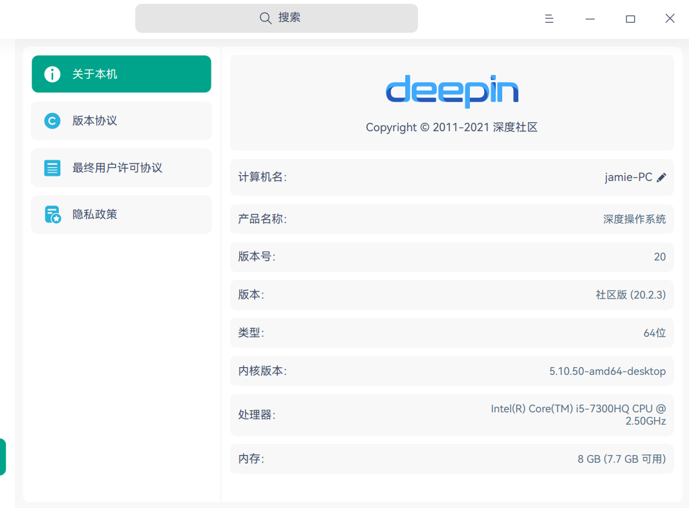Viewport: 689px width, 508px height.
Task: Click the 版本号 label
Action: click(x=257, y=257)
